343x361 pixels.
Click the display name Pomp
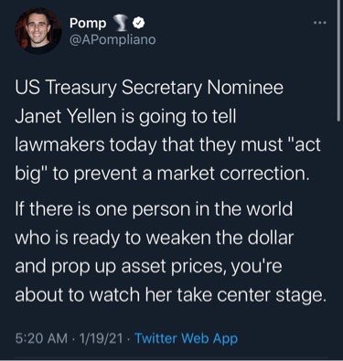coord(88,24)
